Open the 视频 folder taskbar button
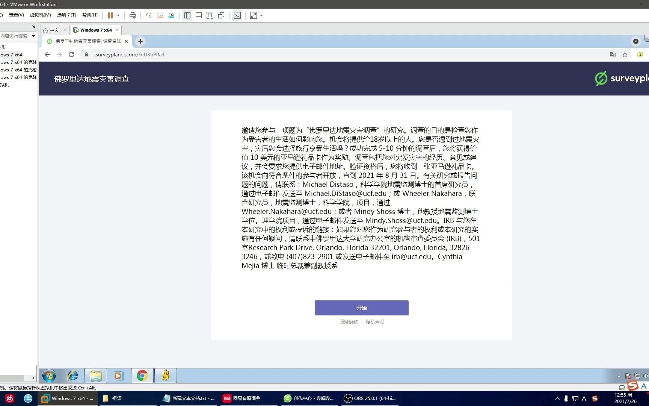 point(128,398)
